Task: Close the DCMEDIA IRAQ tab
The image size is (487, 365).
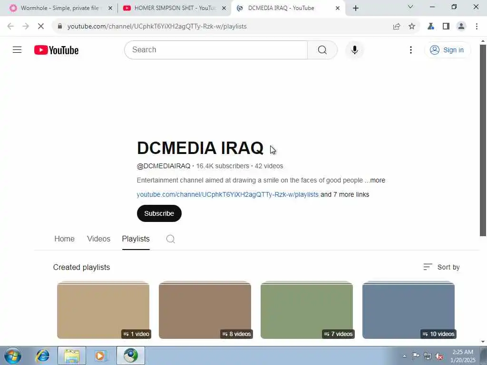Action: (x=338, y=8)
